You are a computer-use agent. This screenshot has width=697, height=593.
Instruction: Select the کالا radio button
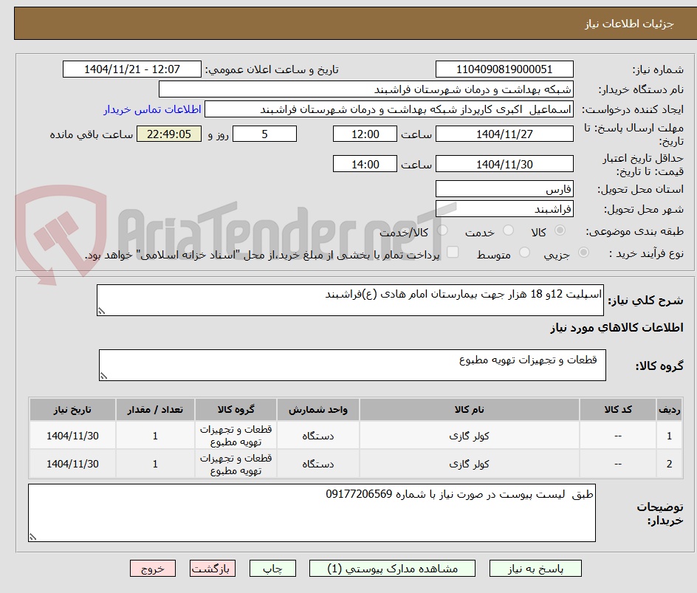560,230
